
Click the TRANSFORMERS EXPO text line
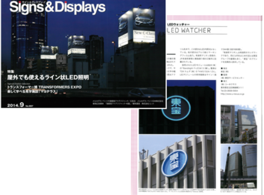coord(42,87)
